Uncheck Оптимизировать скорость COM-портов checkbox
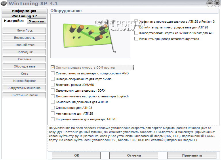This screenshot has width=221, height=160. (53, 68)
